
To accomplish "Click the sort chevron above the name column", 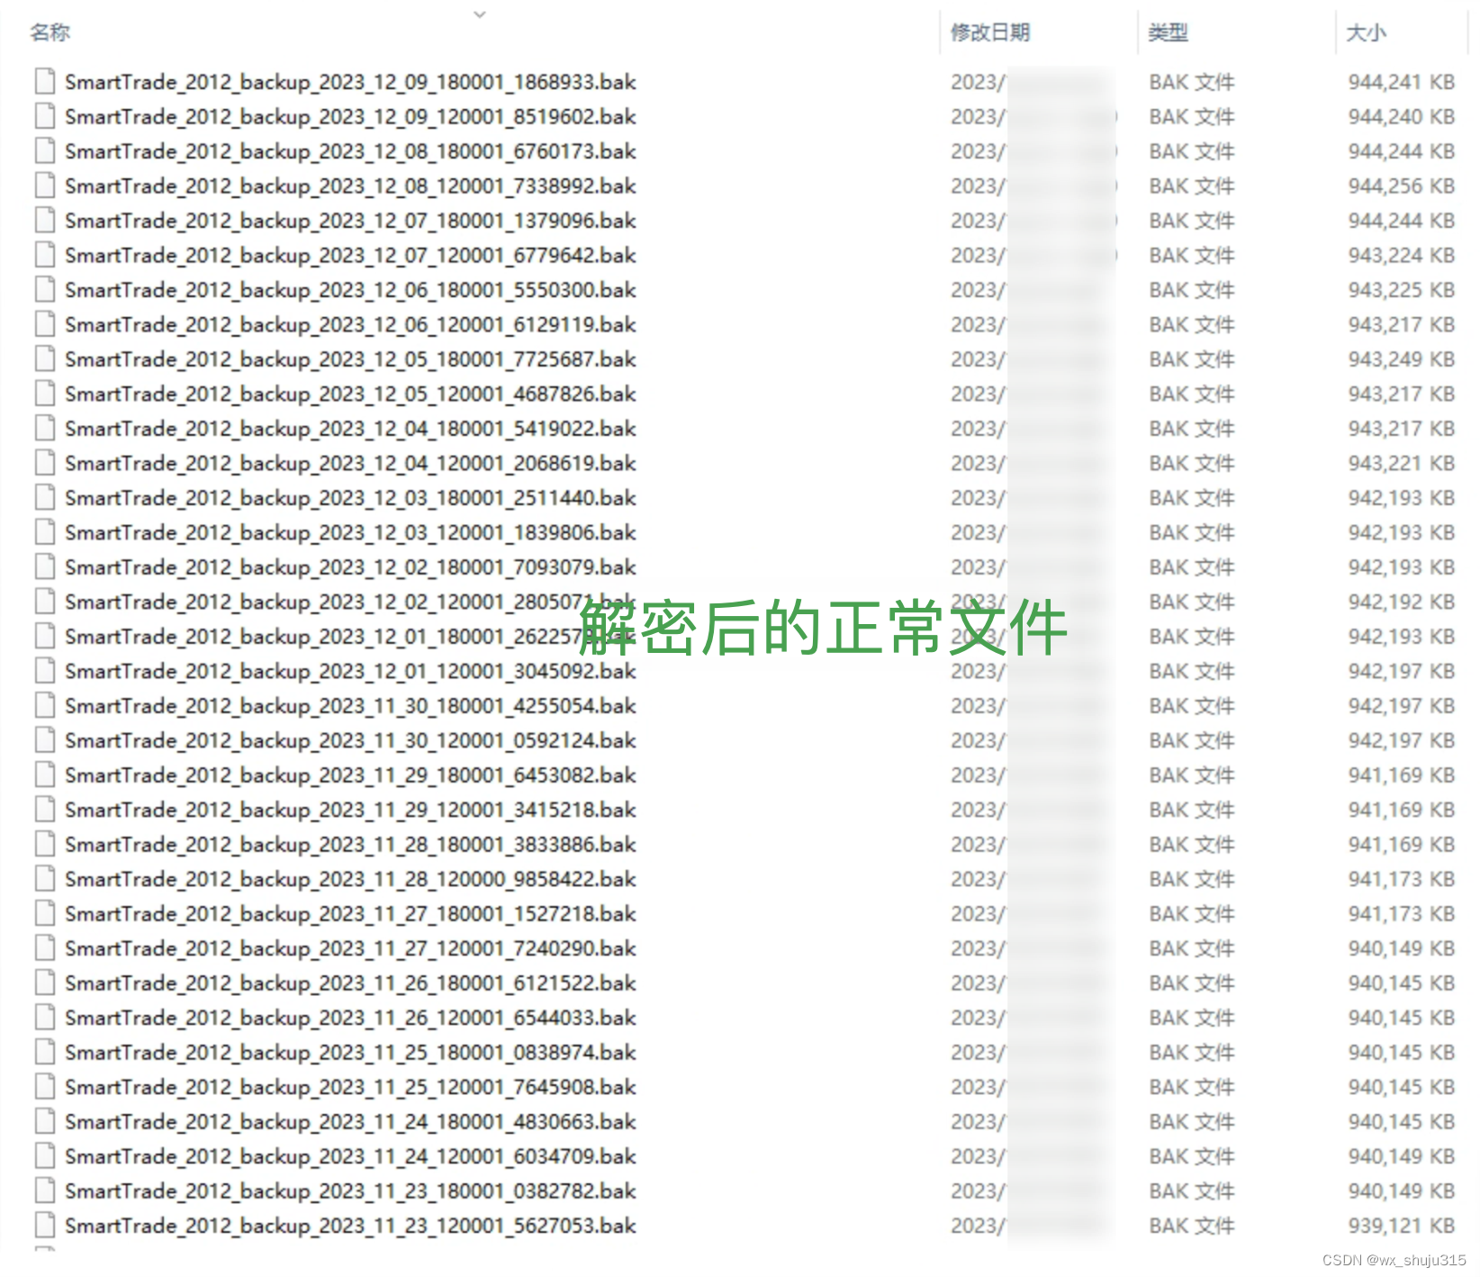I will (480, 14).
